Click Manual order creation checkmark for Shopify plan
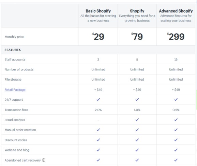Screen dimensions: 197x166 [x=137, y=130]
